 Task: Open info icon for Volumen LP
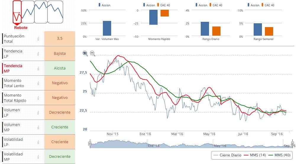click(x=38, y=112)
